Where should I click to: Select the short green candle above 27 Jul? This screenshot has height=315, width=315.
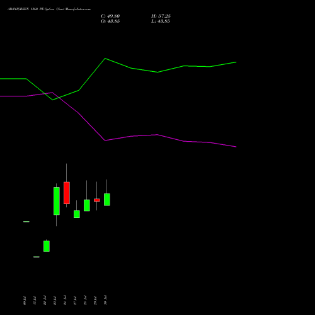point(77,214)
